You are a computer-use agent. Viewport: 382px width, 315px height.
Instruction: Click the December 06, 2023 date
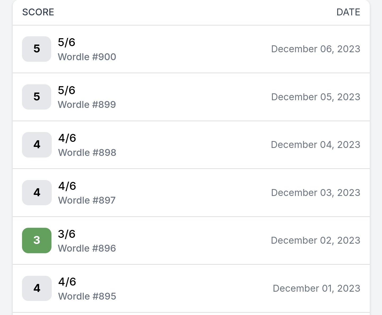click(316, 49)
